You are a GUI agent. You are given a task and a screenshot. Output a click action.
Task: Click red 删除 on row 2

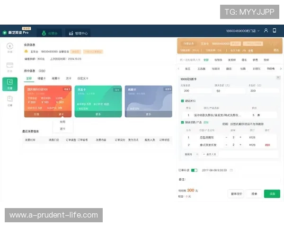pyautogui.click(x=267, y=145)
